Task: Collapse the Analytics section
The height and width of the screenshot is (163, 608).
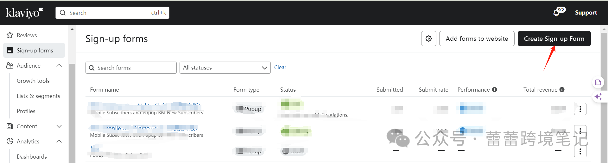Action: coord(59,142)
